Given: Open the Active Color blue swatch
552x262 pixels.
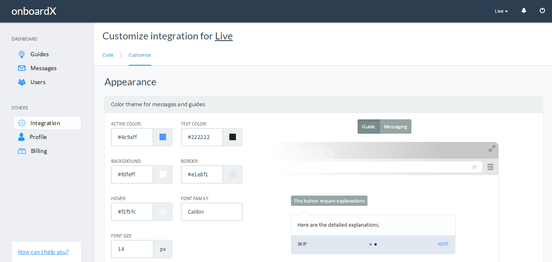Looking at the screenshot, I should (163, 137).
